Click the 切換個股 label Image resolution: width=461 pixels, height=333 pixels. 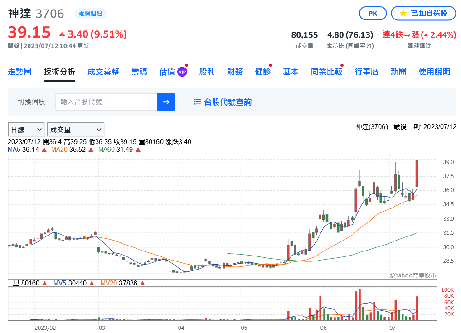pos(31,101)
